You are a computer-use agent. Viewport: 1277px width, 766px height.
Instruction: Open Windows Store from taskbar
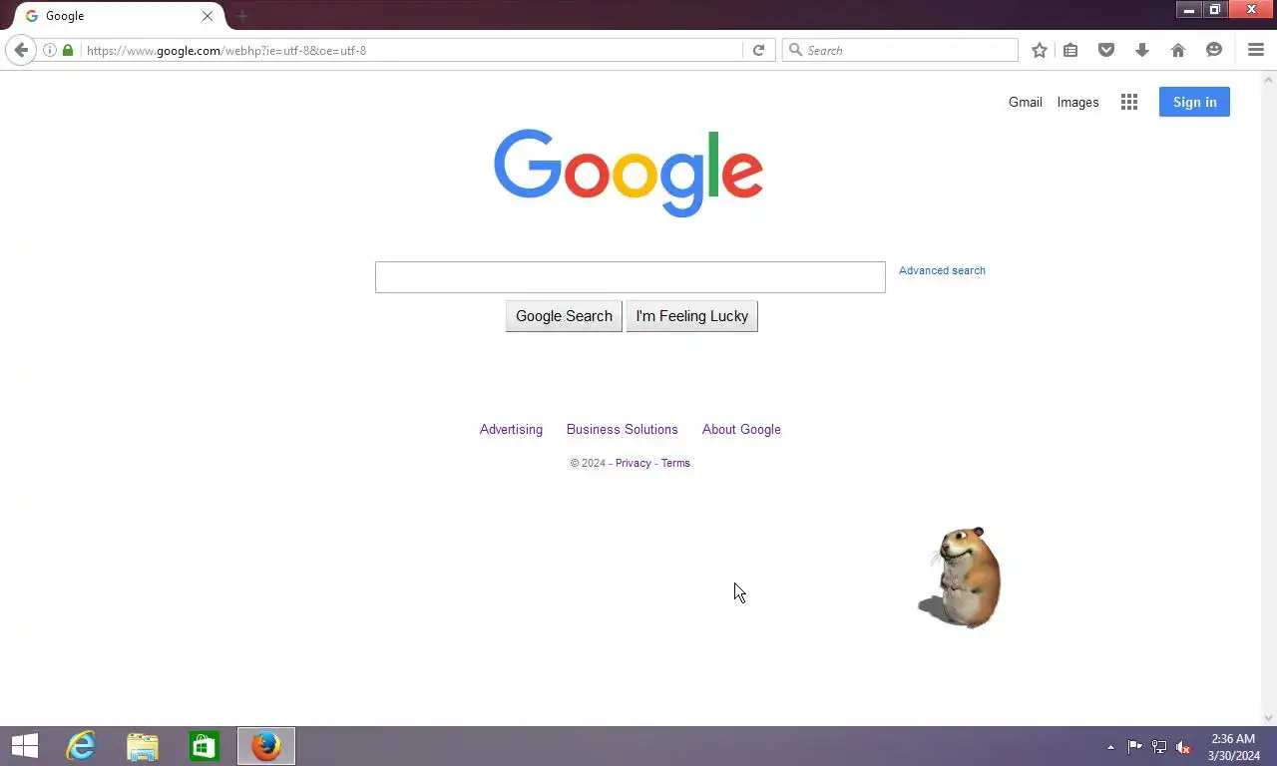205,746
